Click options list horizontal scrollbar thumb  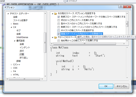[x=85, y=44]
